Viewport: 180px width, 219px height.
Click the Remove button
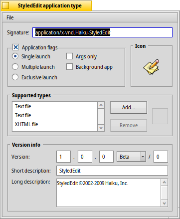click(129, 125)
